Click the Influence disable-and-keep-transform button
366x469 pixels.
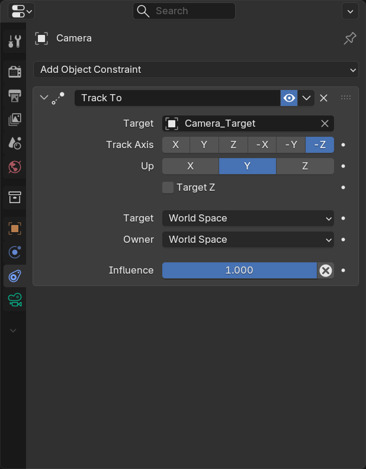pos(325,271)
